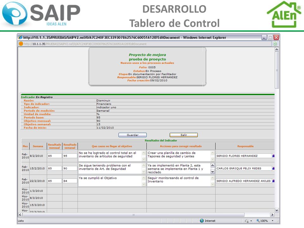Click the zoom magnifier icon in status bar
Image resolution: width=304 pixels, height=228 pixels.
[258, 221]
